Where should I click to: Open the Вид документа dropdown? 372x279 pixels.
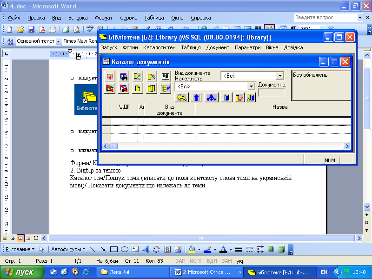point(280,76)
